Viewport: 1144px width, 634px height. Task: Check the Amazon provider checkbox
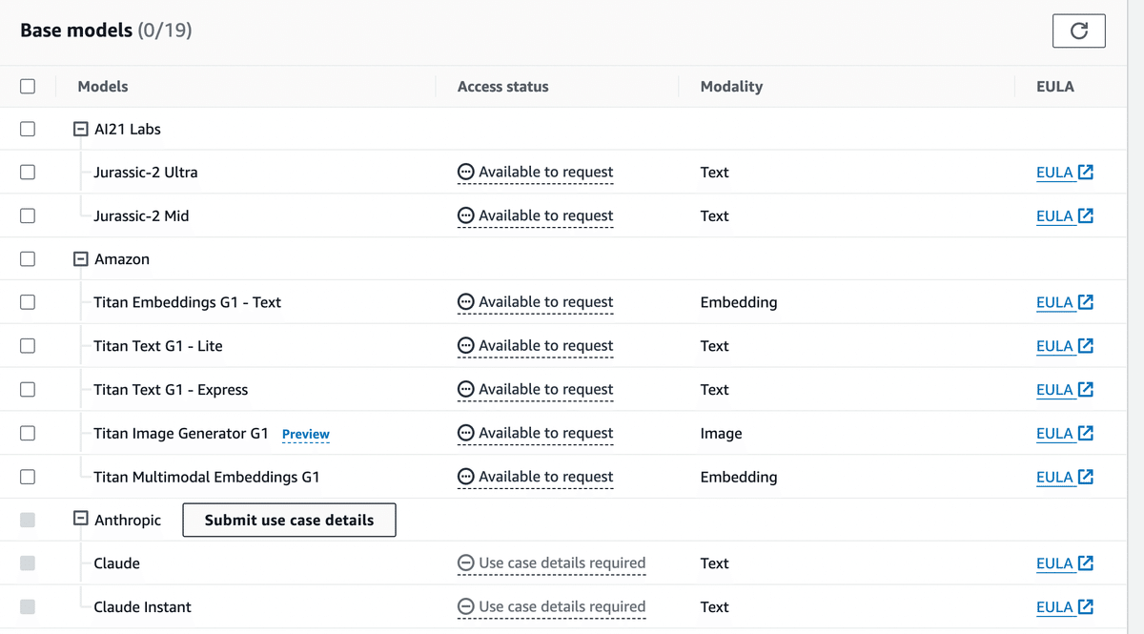(28, 259)
